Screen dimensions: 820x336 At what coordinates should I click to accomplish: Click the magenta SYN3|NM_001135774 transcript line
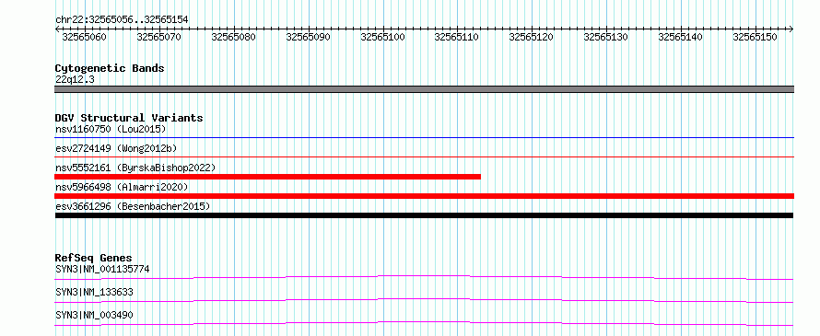click(424, 277)
